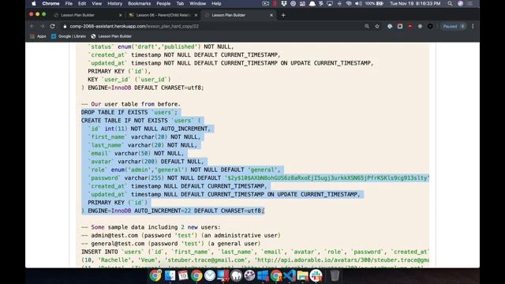Click the INSERT INTO users statement line
505x284 pixels.
pos(255,252)
